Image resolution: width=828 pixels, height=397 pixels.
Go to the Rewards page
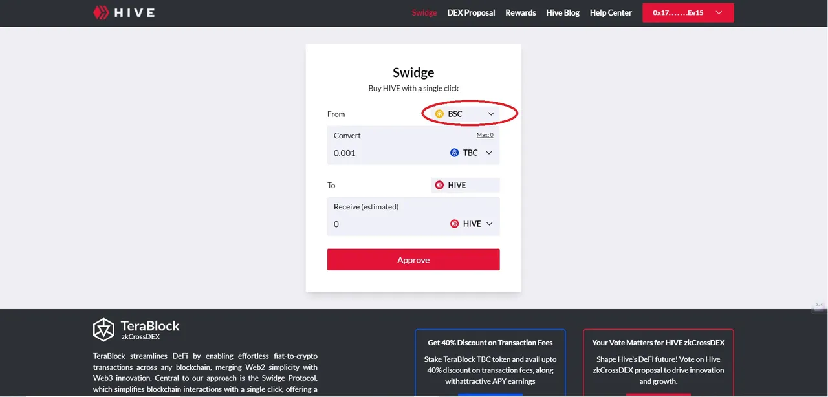[521, 12]
